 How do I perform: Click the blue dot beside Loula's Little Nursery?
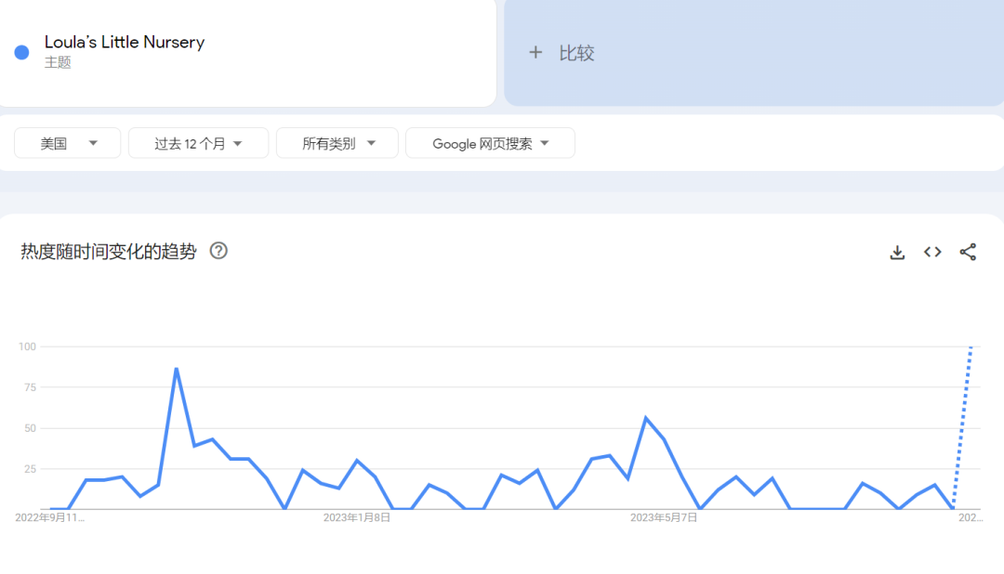(21, 52)
